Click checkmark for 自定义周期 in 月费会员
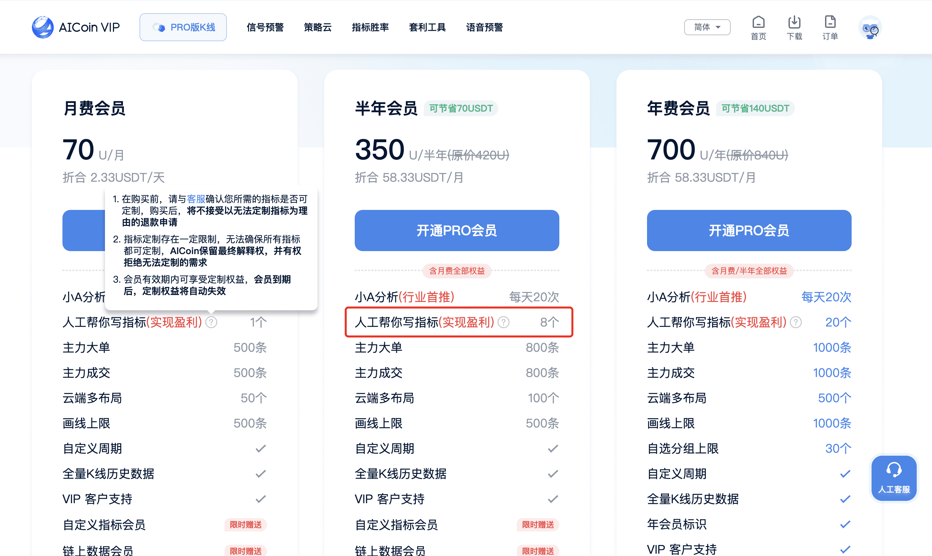This screenshot has width=932, height=556. point(261,448)
